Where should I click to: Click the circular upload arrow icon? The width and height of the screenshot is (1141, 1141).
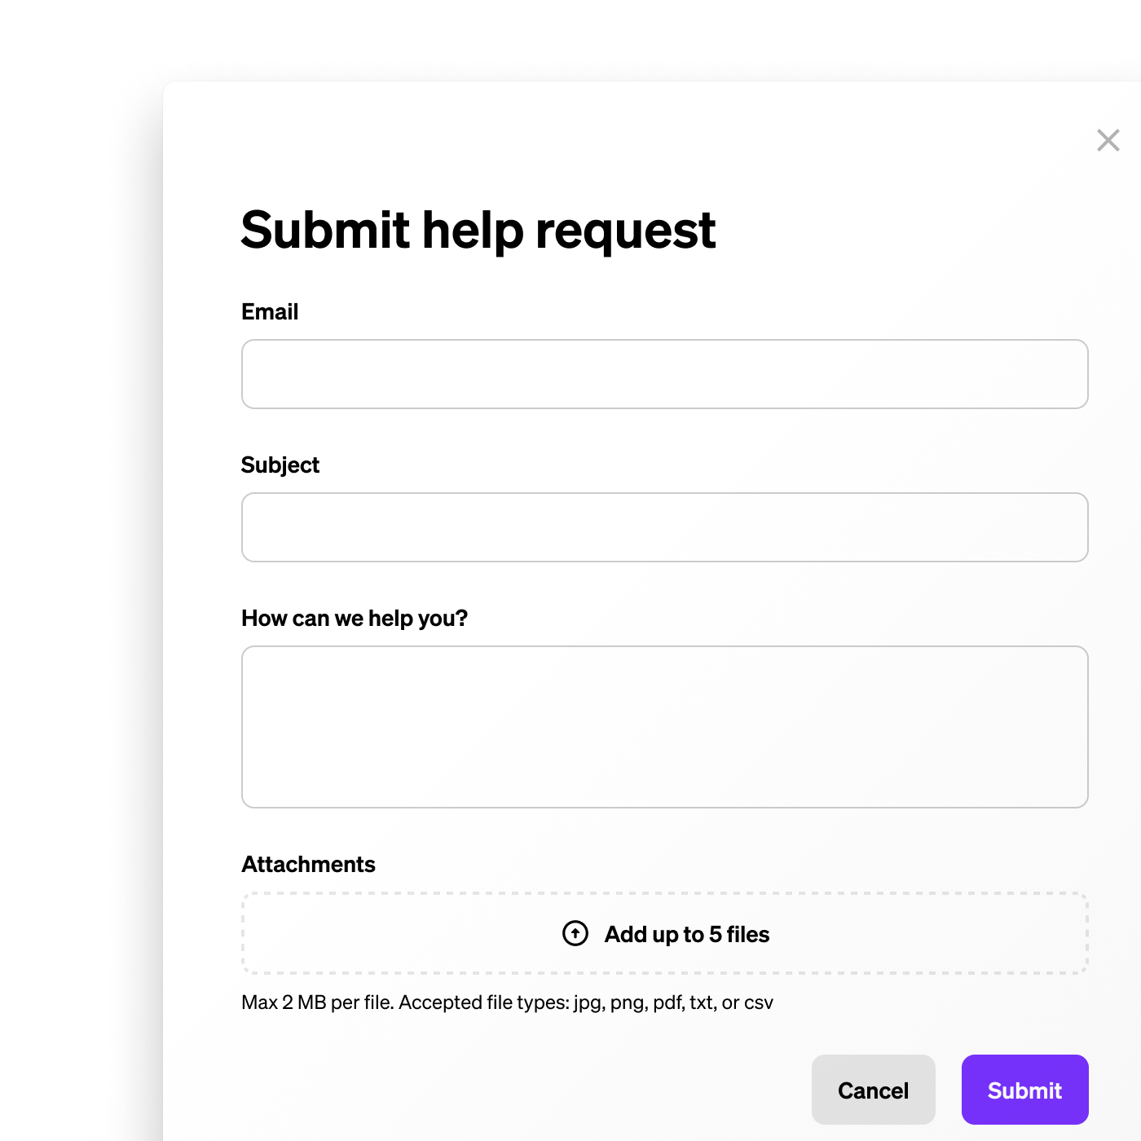pyautogui.click(x=575, y=933)
